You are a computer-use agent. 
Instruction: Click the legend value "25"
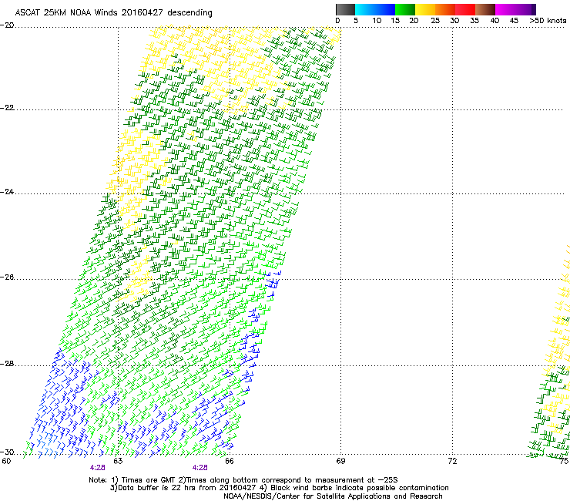[x=435, y=21]
